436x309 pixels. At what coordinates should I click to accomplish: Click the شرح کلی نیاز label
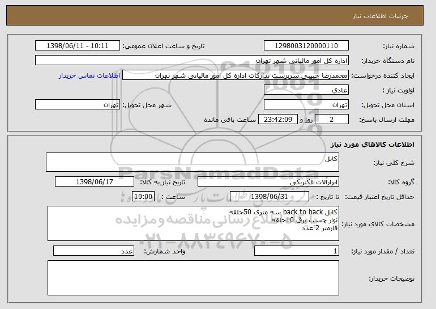(x=394, y=163)
